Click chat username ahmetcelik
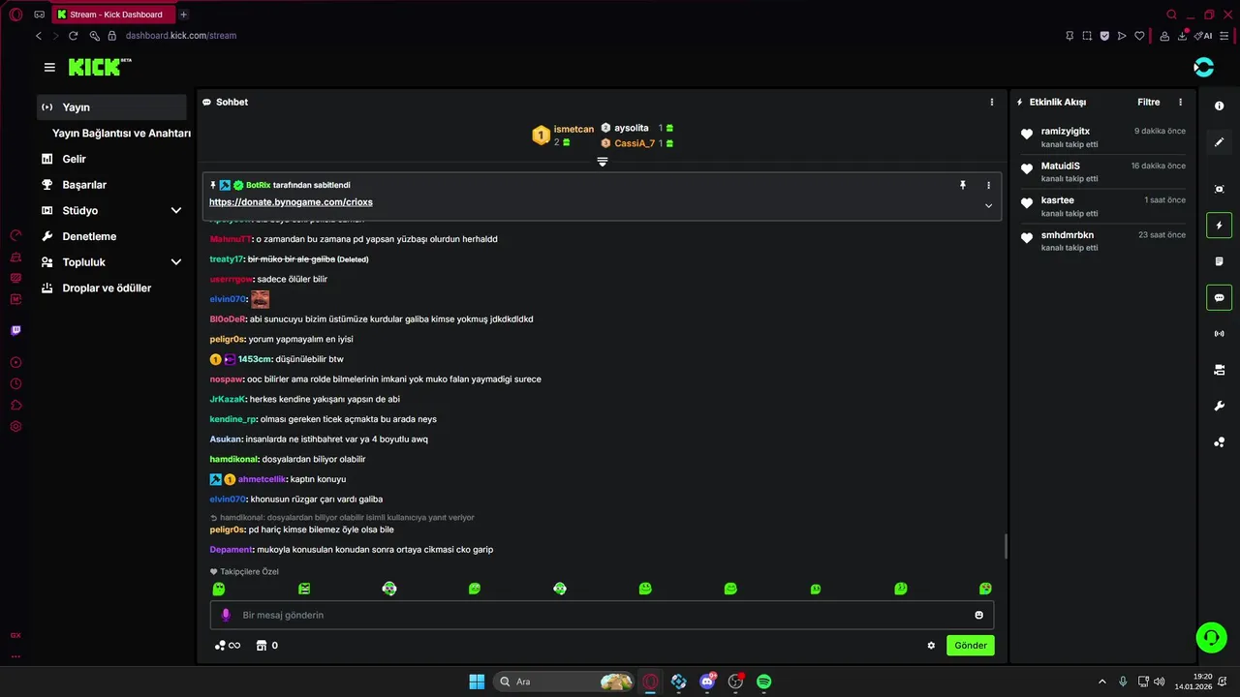This screenshot has height=697, width=1240. coord(262,479)
